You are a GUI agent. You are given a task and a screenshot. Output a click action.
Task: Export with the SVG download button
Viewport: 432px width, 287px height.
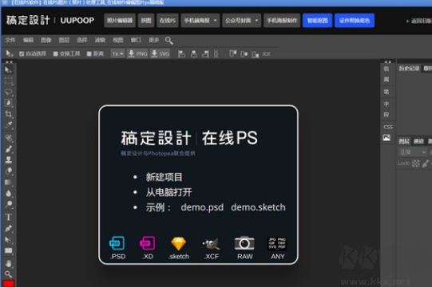click(160, 53)
